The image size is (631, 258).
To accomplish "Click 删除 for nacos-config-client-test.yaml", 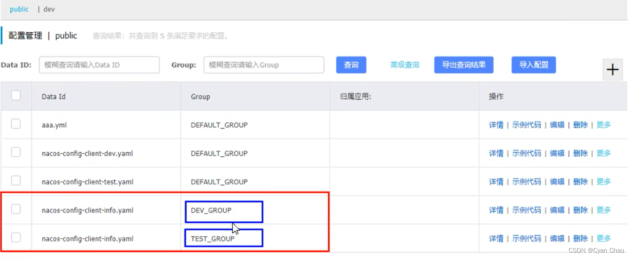I will click(581, 182).
